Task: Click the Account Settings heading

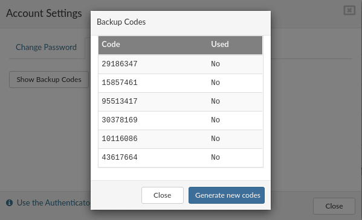Action: [44, 13]
